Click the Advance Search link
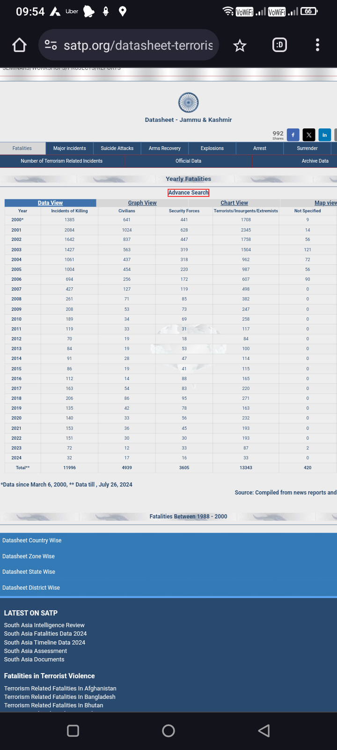This screenshot has height=750, width=337. click(x=189, y=193)
